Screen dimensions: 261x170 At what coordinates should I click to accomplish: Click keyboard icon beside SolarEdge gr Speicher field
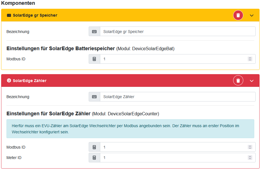[94, 32]
